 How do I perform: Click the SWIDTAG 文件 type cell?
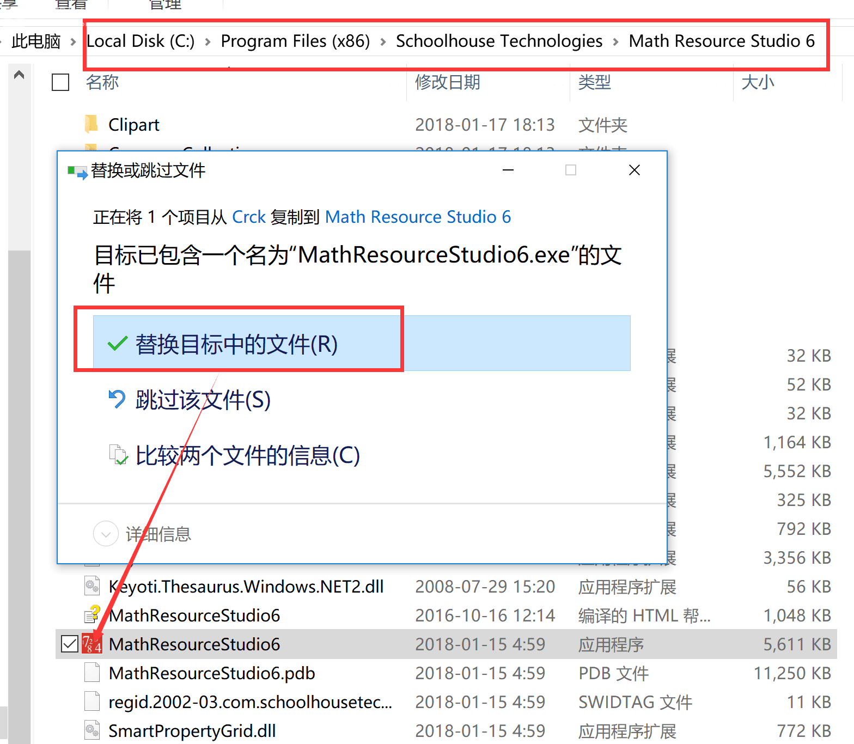tap(635, 702)
